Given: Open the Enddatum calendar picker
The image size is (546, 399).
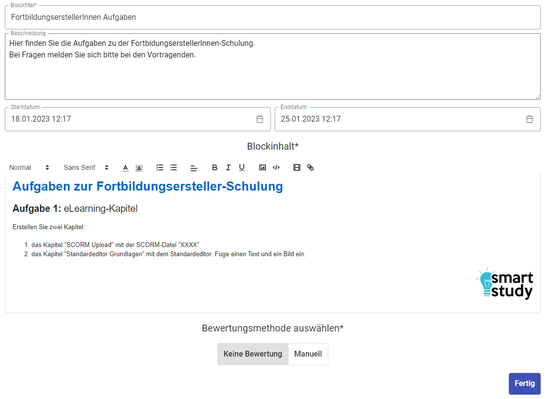Looking at the screenshot, I should (x=530, y=119).
